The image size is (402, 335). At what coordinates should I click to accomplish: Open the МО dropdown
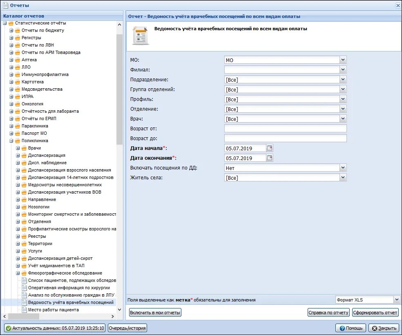click(x=343, y=60)
